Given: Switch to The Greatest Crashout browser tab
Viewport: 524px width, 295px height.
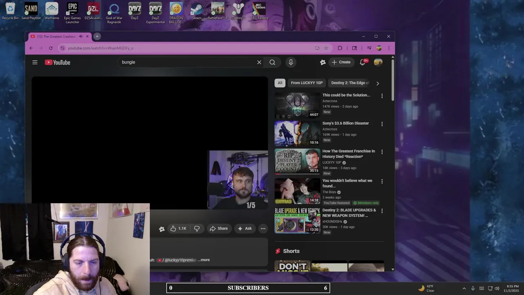Looking at the screenshot, I should click(56, 36).
